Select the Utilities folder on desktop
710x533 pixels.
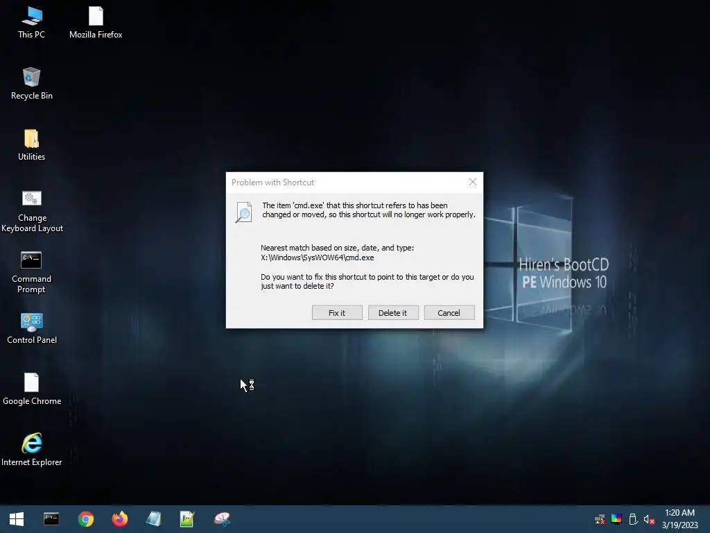[31, 145]
